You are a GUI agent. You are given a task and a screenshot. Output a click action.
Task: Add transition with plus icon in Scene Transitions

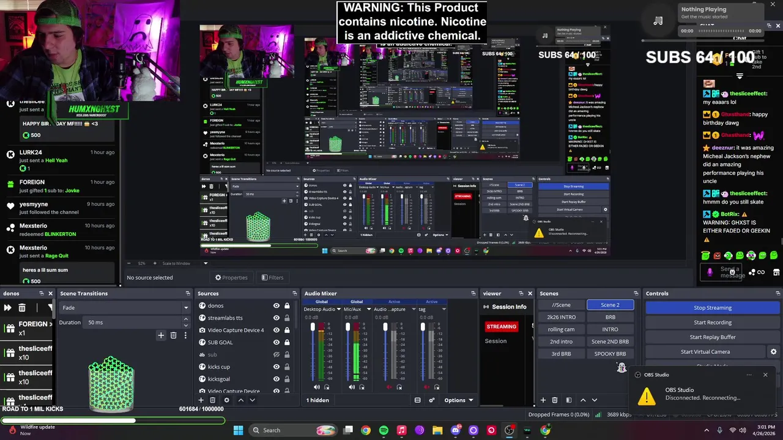pyautogui.click(x=161, y=335)
